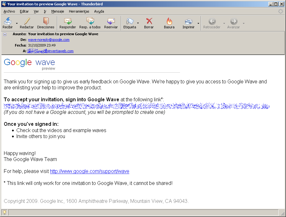Expand the Etiqueta dropdown arrow

pyautogui.click(x=138, y=23)
